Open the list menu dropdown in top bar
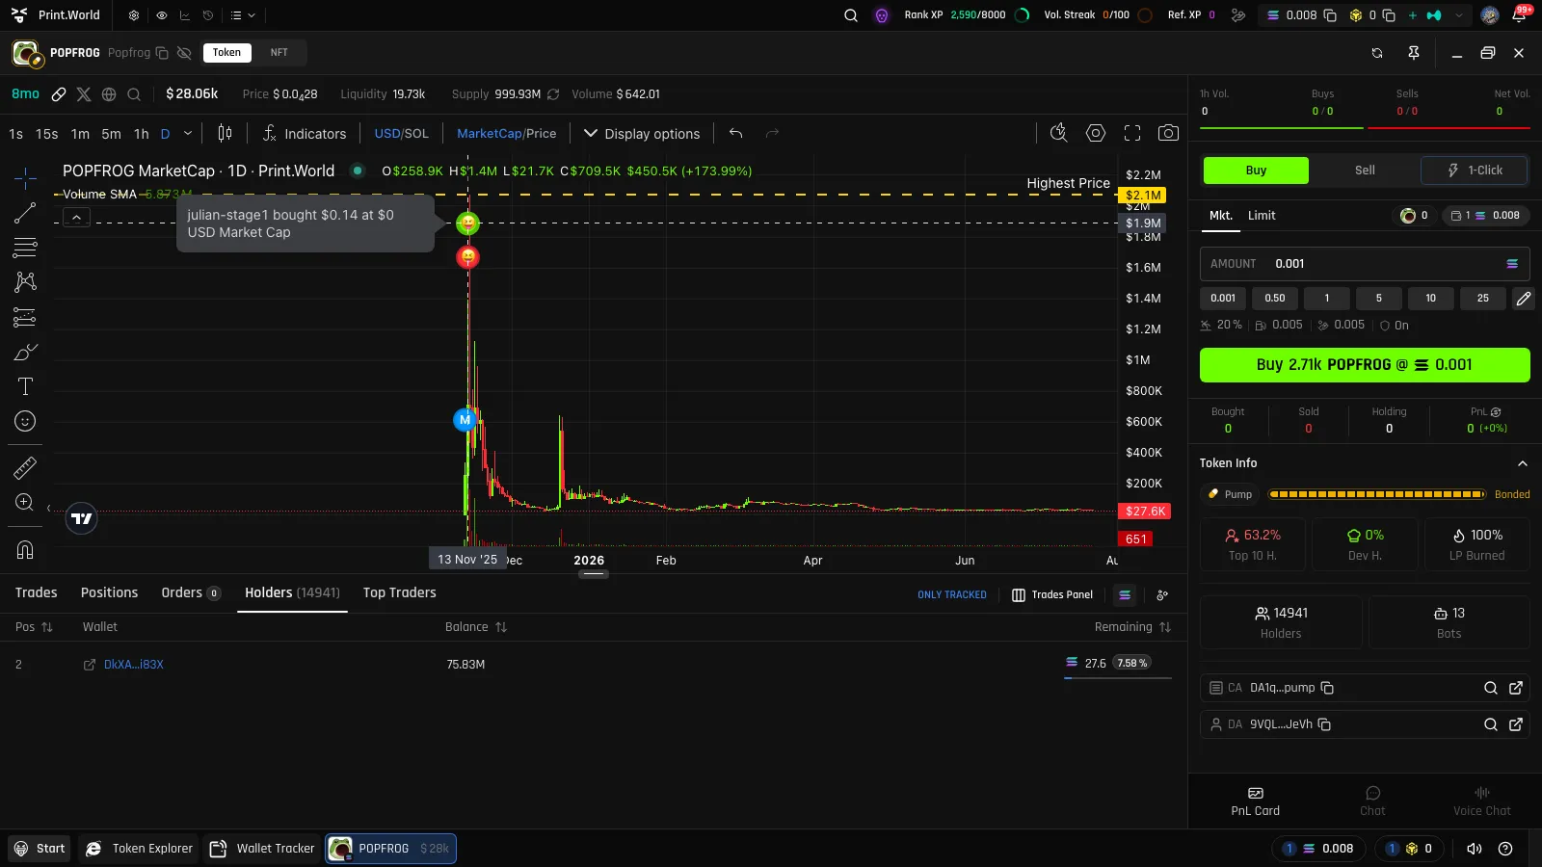Screen dimensions: 1542x867 243,15
